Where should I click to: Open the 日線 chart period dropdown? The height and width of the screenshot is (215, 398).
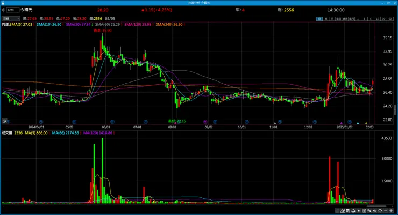point(11,18)
